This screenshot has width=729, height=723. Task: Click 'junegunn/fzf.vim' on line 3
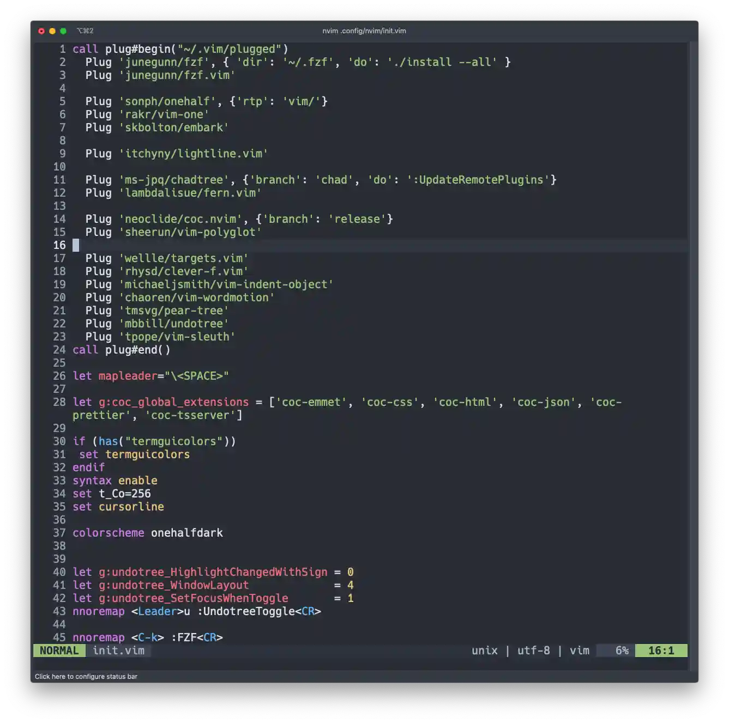pyautogui.click(x=177, y=75)
